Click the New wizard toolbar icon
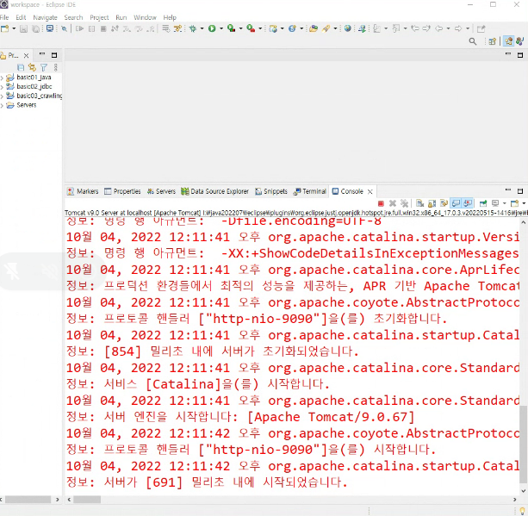528x516 pixels. point(4,28)
